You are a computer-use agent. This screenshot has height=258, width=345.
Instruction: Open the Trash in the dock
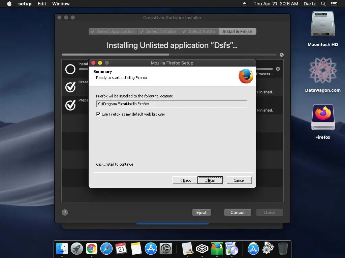click(283, 249)
